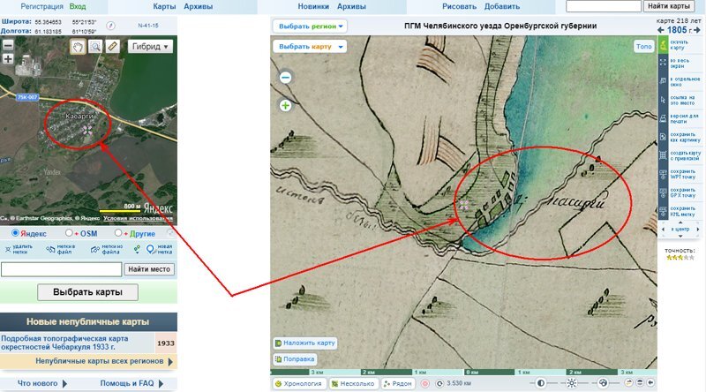Zoom in the left satellite map
The width and height of the screenshot is (706, 392).
[8, 59]
